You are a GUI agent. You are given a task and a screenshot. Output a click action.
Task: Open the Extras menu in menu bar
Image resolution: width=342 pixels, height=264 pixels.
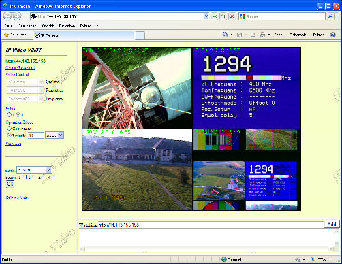coord(85,26)
